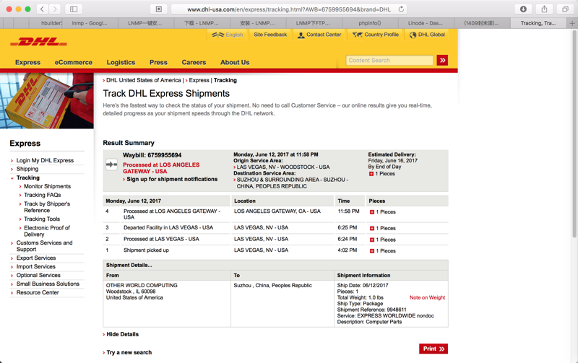Viewport: 578px width, 363px height.
Task: Open Import Services
Action: point(35,266)
